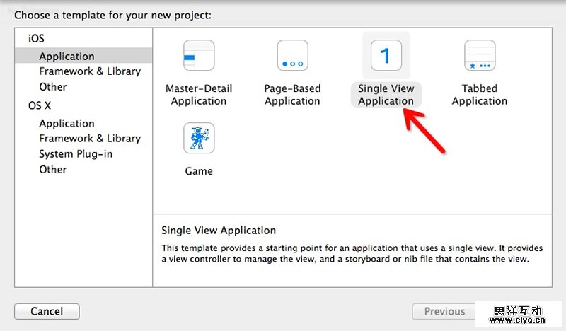This screenshot has height=331, width=566.
Task: Choose the Page-Based Application template icon
Action: click(x=292, y=56)
